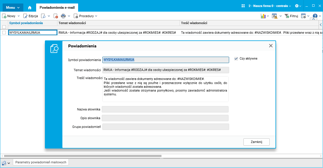Expand the preview magnifier dropdown arrow
Screen dimensions: 323x168
pyautogui.click(x=49, y=16)
